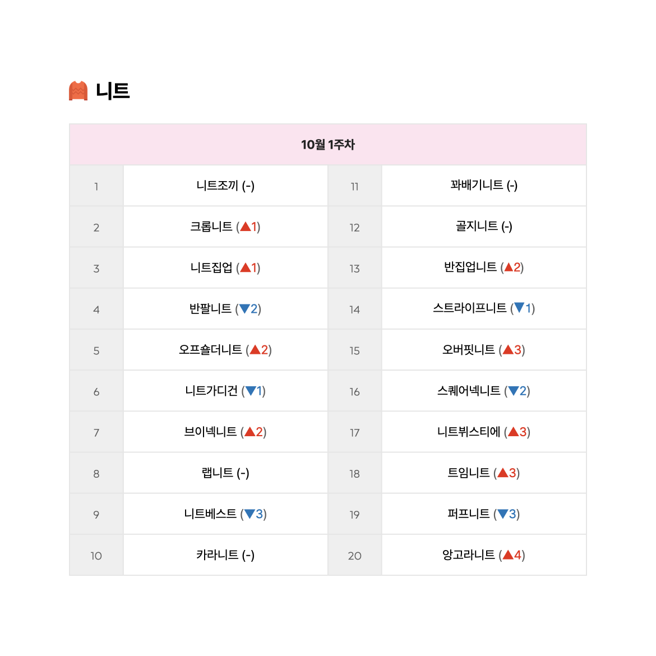Click the blue down arrow next to 퍼프니트
Viewport: 656px width, 656px height.
click(503, 514)
